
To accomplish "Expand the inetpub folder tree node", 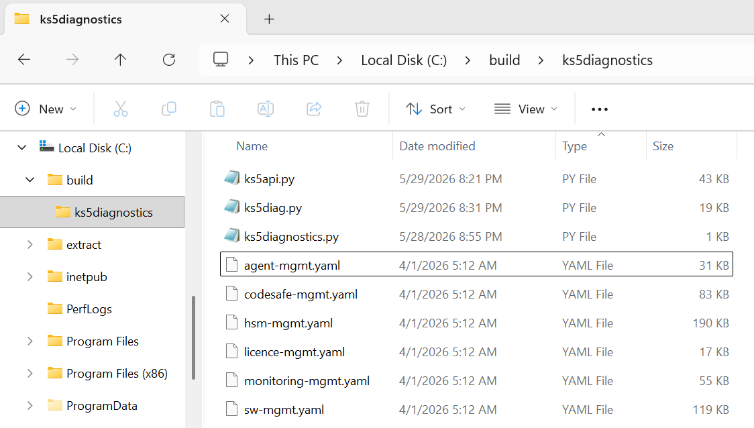I will (x=30, y=276).
